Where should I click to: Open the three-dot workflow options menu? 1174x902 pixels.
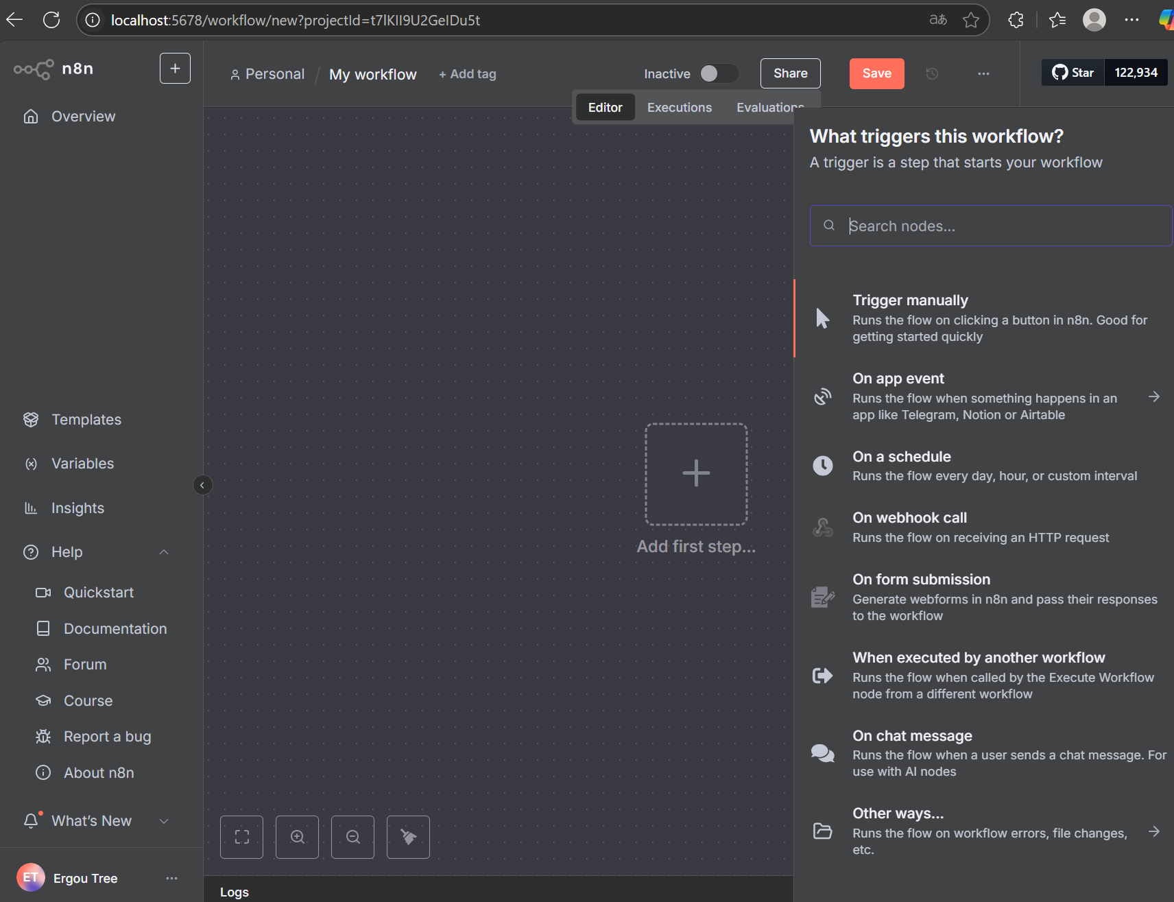point(983,73)
